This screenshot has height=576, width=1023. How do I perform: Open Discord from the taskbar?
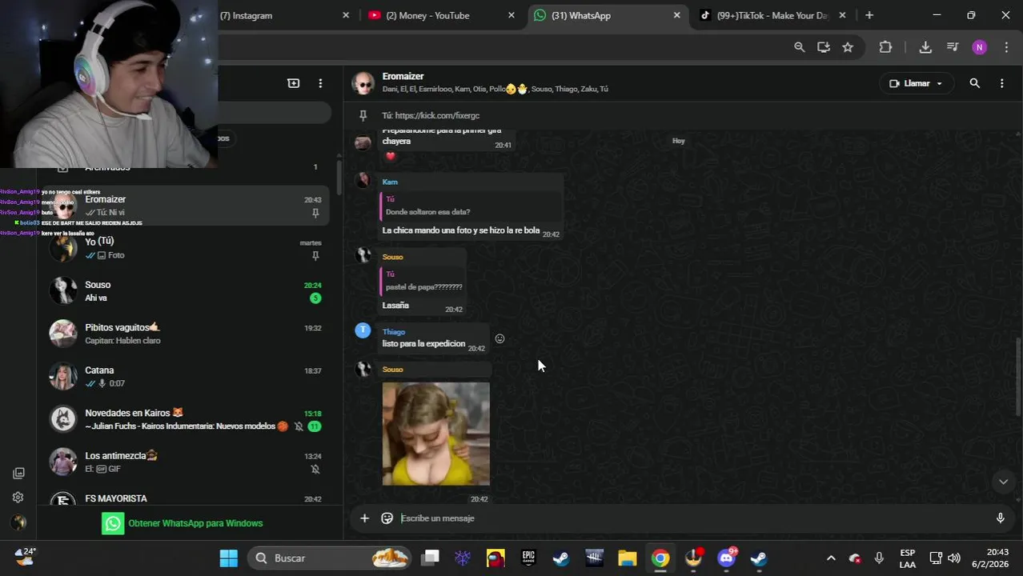[727, 558]
